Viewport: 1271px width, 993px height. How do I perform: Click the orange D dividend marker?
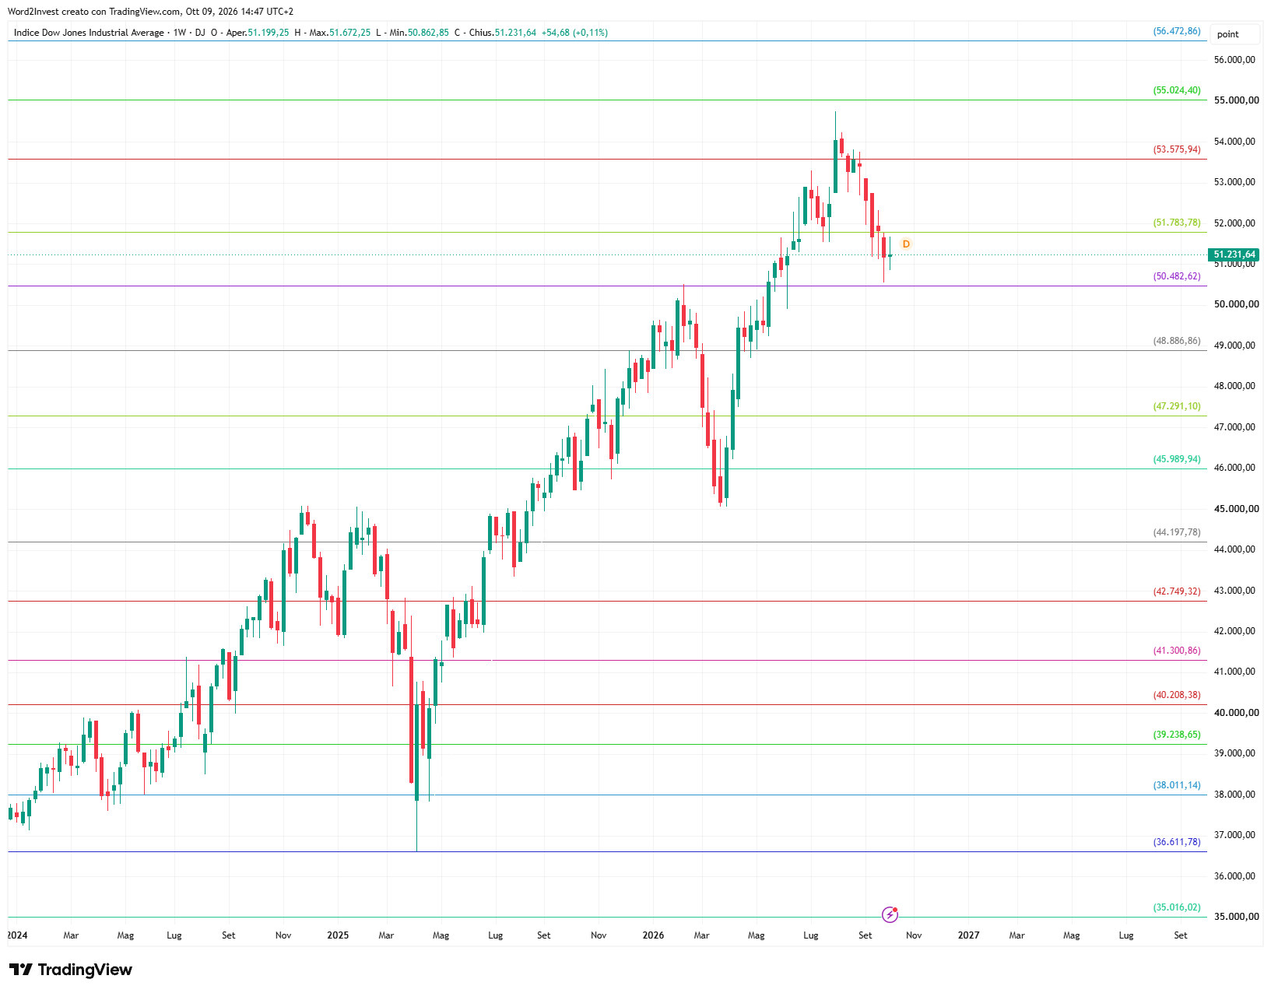pyautogui.click(x=906, y=244)
